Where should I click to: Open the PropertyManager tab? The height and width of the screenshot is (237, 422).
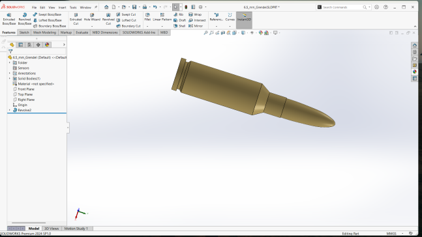20,45
